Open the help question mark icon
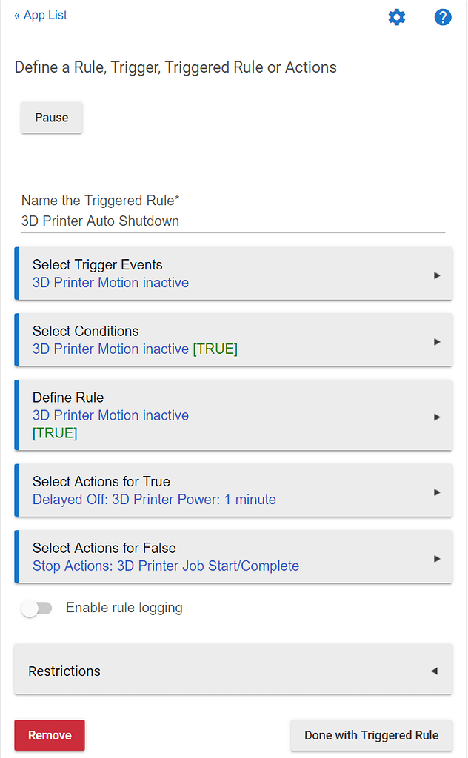The image size is (468, 758). point(443,17)
